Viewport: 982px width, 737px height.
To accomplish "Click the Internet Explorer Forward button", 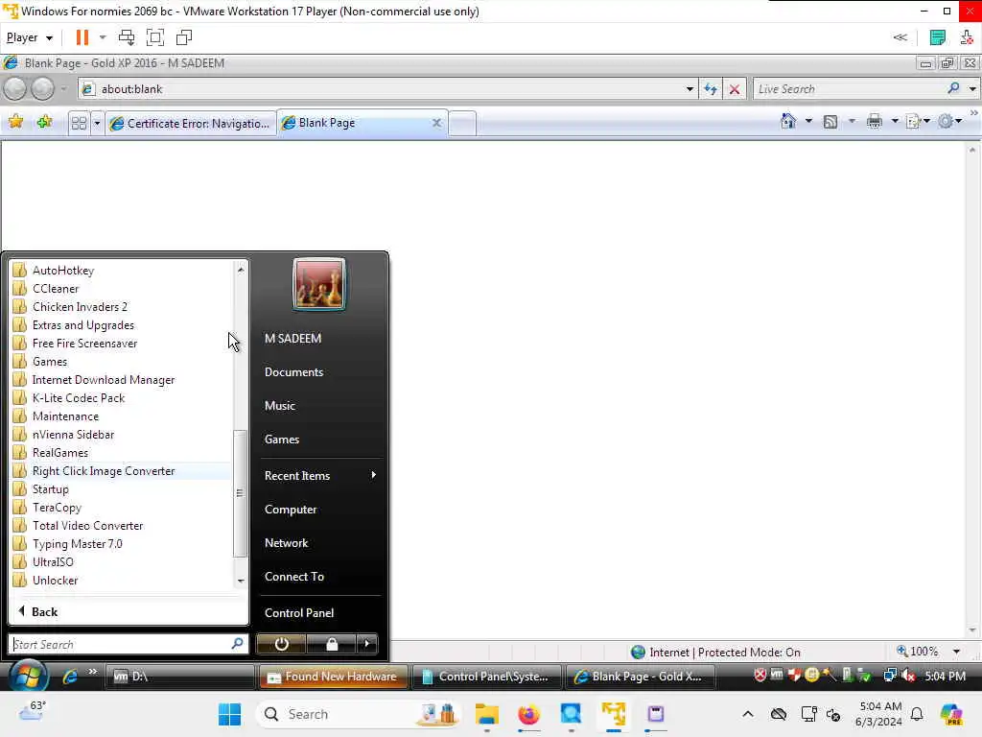I will point(42,89).
